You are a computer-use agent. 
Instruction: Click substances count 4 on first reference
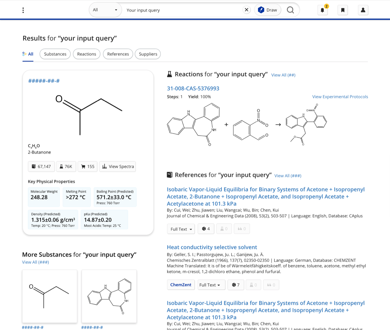pos(206,229)
